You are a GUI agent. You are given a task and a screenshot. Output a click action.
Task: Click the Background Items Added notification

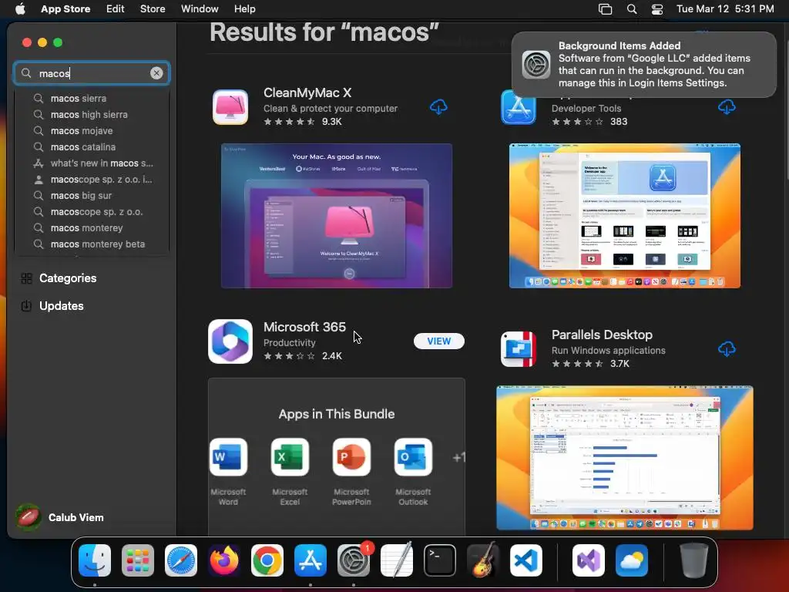tap(644, 65)
